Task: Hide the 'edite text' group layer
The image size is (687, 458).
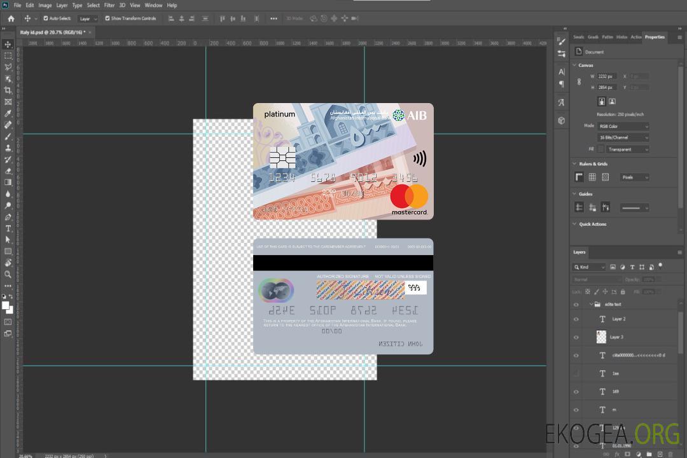Action: coord(576,305)
